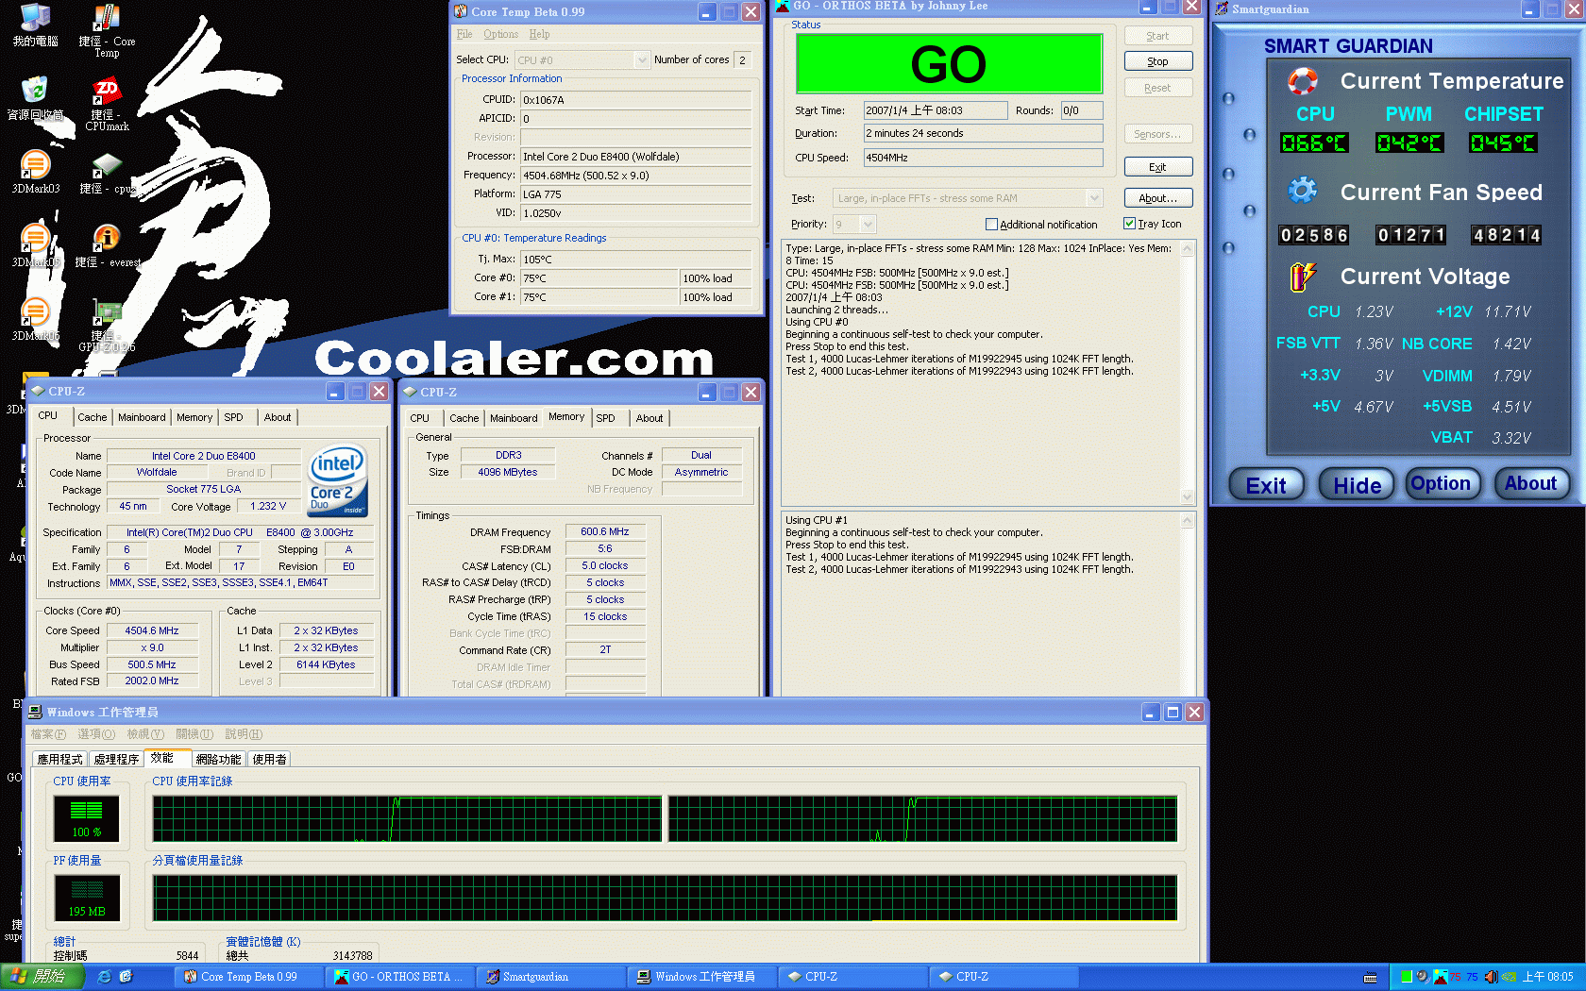Launch the 3DMark03 desktop icon
The width and height of the screenshot is (1586, 991).
point(35,172)
